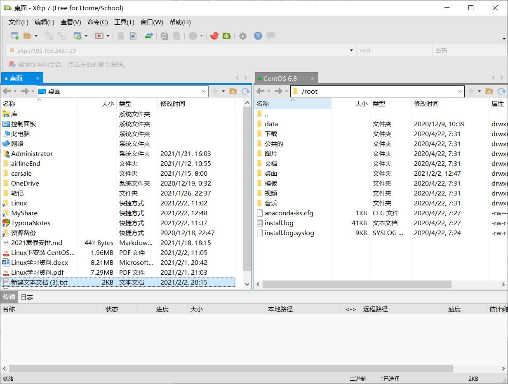Screen dimensions: 508x384
Task: Open the 文件(F) menu
Action: [19, 22]
